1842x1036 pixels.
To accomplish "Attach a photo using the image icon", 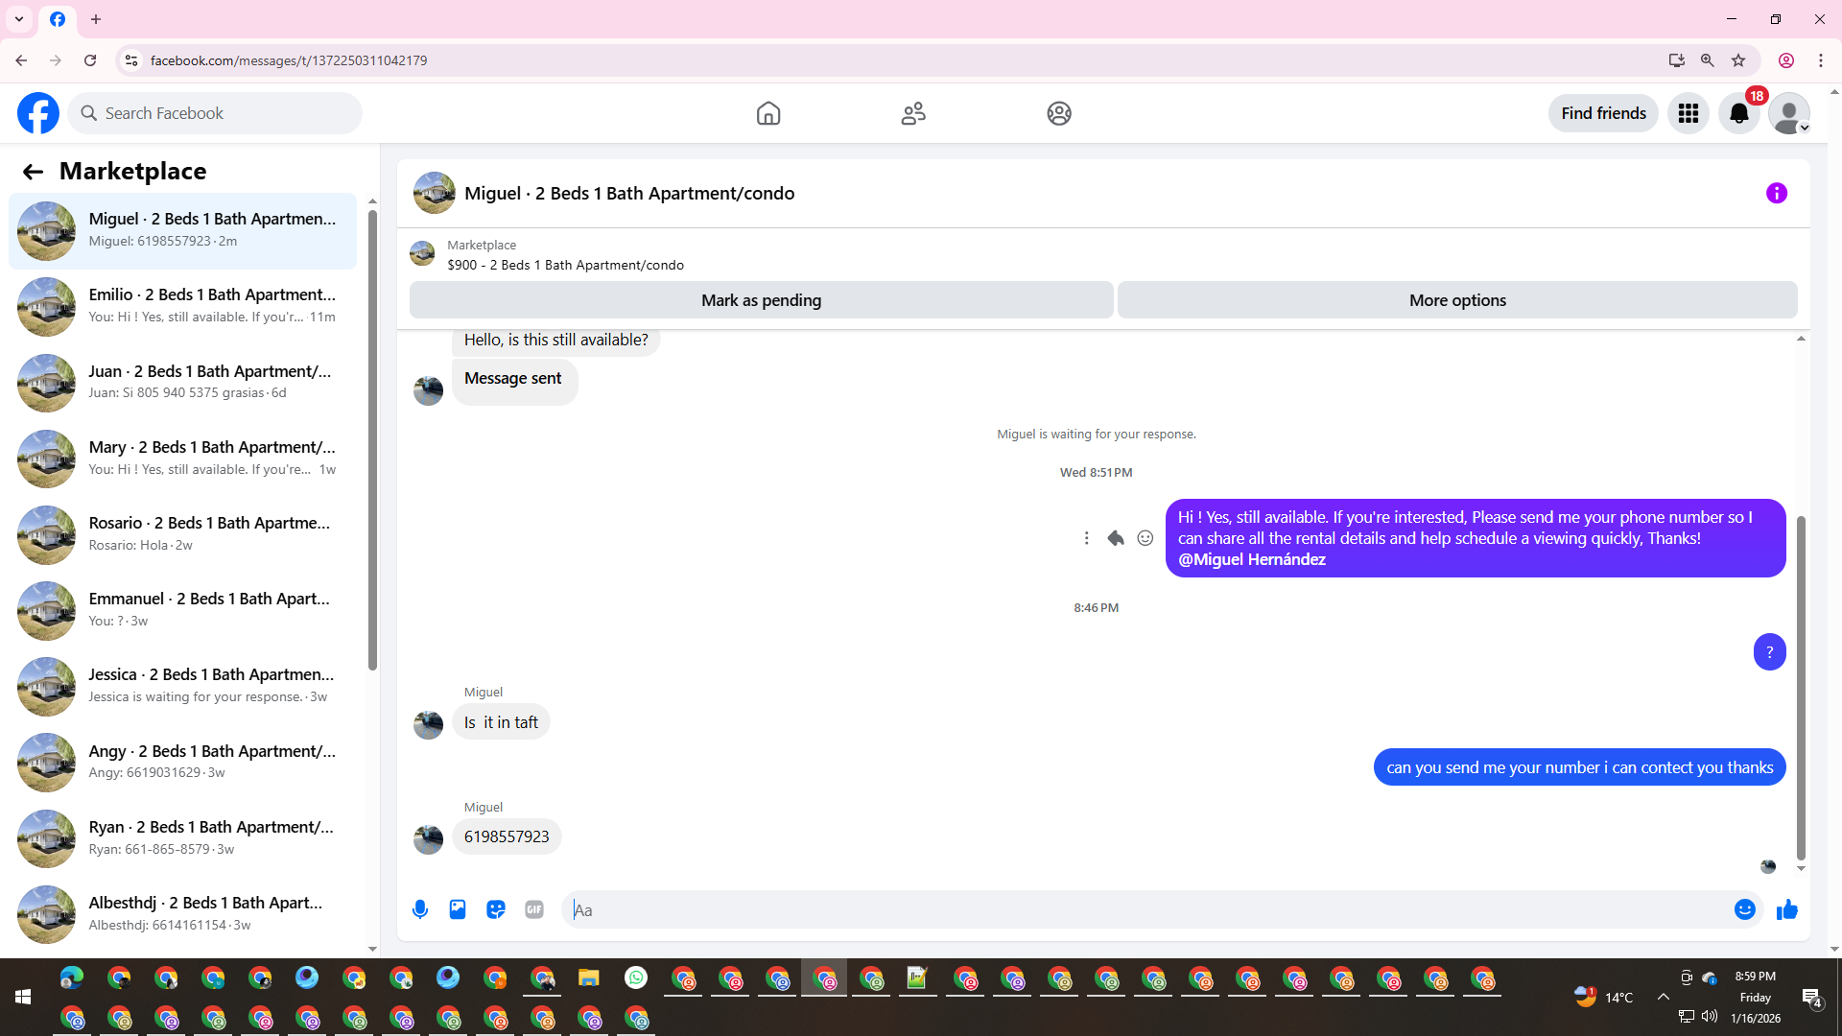I will [458, 909].
